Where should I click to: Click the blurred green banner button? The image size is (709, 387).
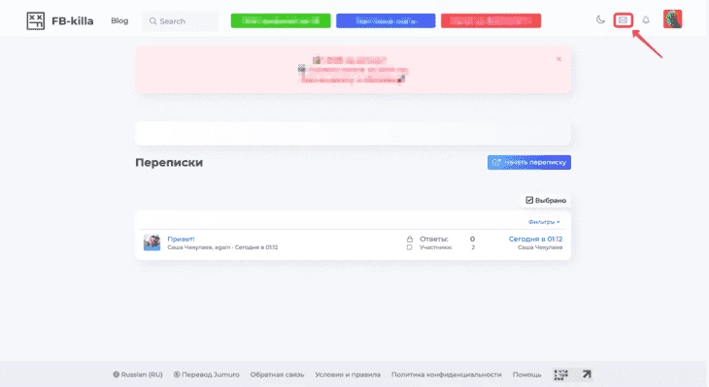[281, 20]
